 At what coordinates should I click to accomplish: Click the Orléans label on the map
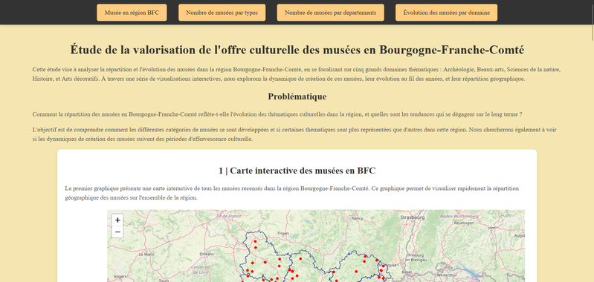(207, 254)
